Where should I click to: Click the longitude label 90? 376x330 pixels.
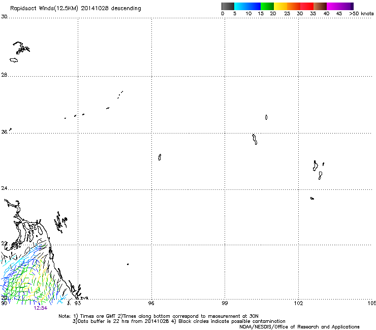[4, 303]
